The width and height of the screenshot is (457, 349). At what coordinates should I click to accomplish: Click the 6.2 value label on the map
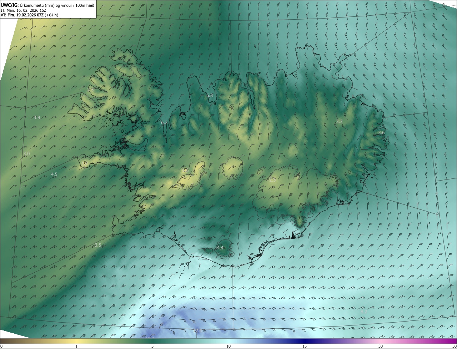tap(164, 123)
